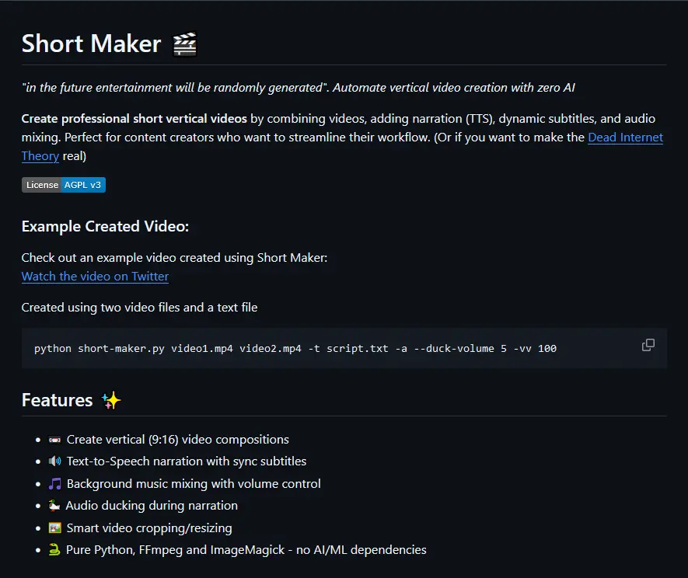Click Created using two video files text
This screenshot has width=688, height=578.
click(139, 308)
